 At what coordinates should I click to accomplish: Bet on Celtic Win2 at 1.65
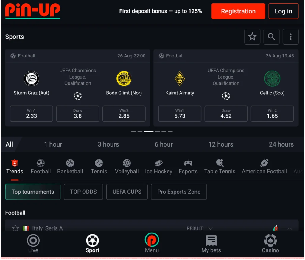tap(272, 113)
